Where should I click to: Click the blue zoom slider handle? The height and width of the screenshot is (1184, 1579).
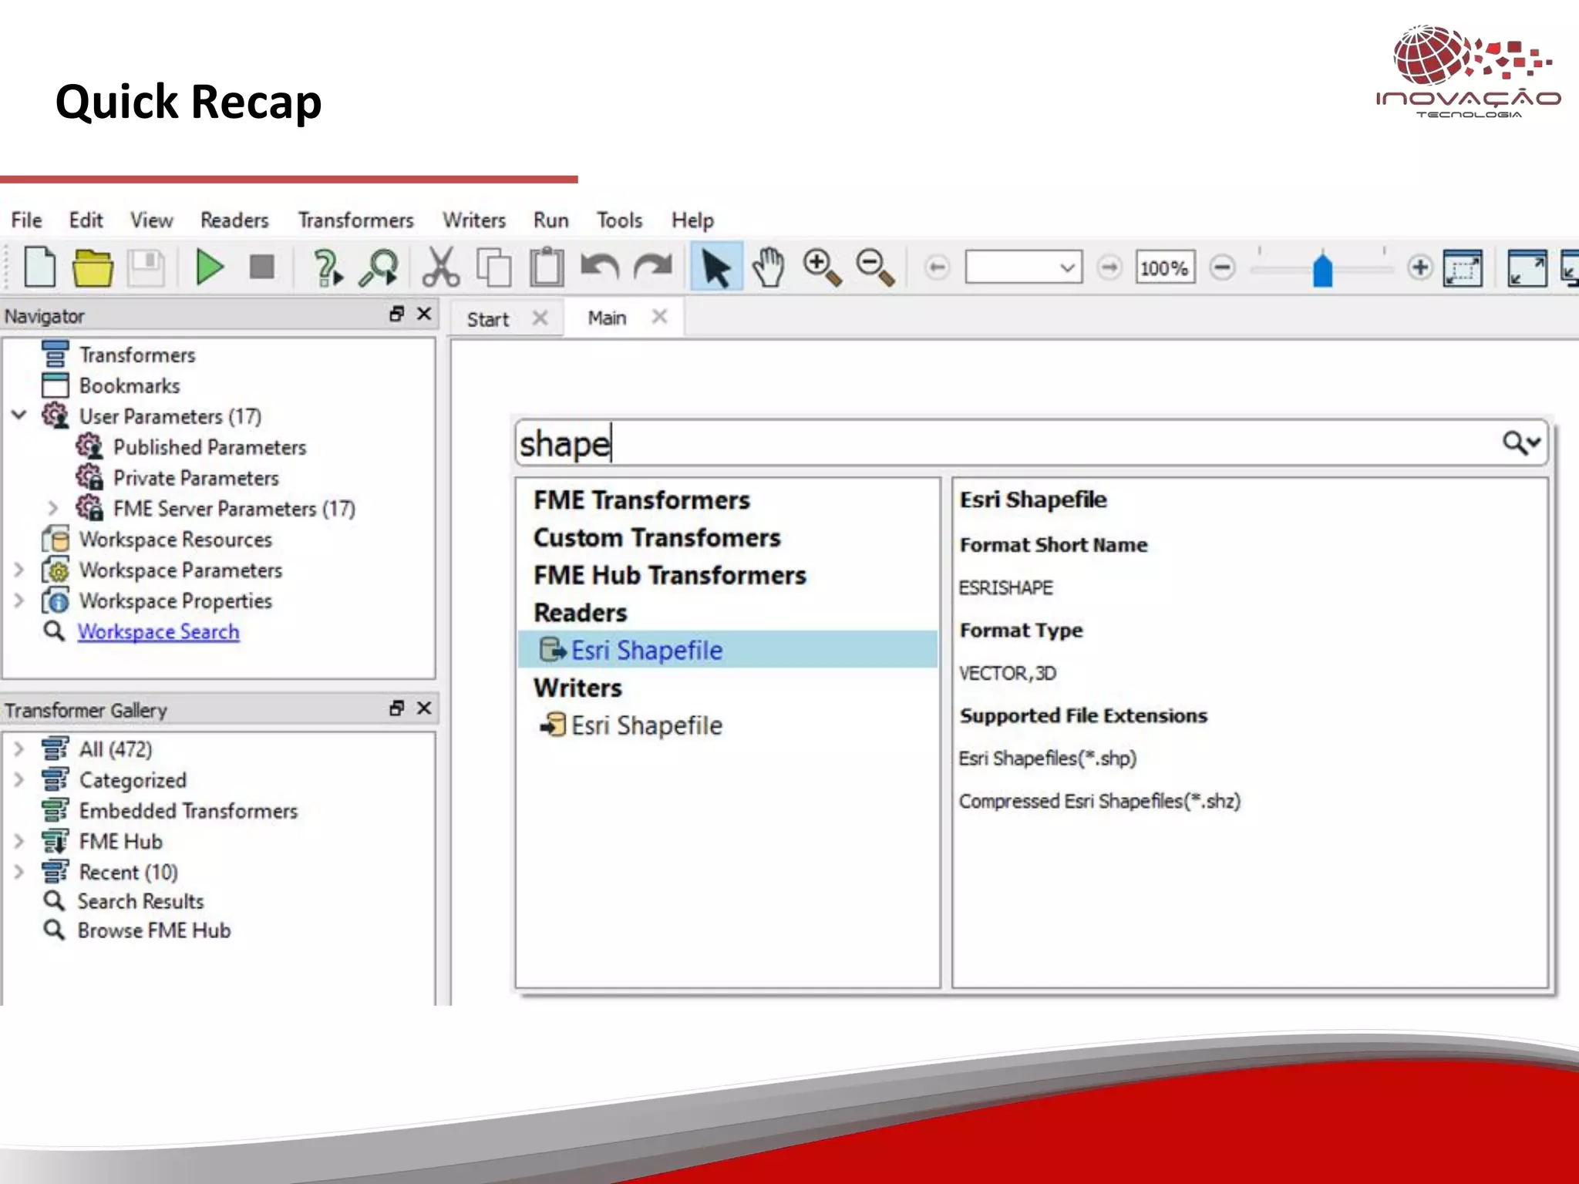click(1322, 270)
